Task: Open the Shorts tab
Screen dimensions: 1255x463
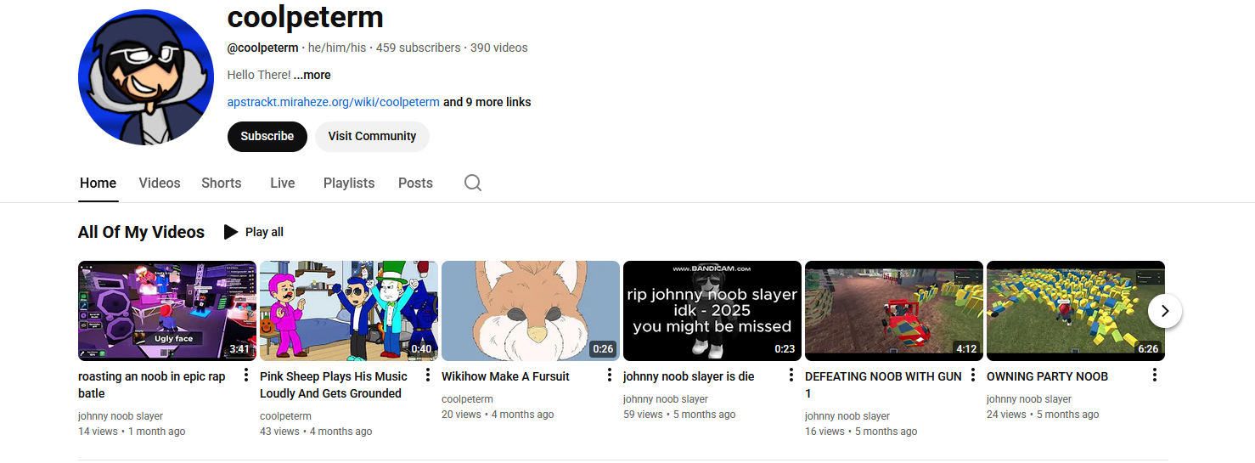Action: pos(222,183)
